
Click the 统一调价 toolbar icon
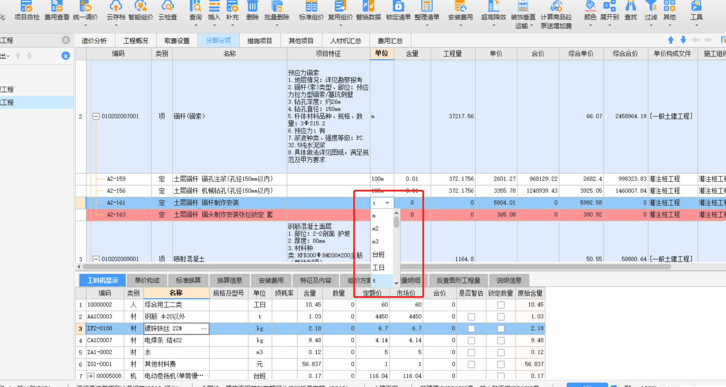point(85,6)
